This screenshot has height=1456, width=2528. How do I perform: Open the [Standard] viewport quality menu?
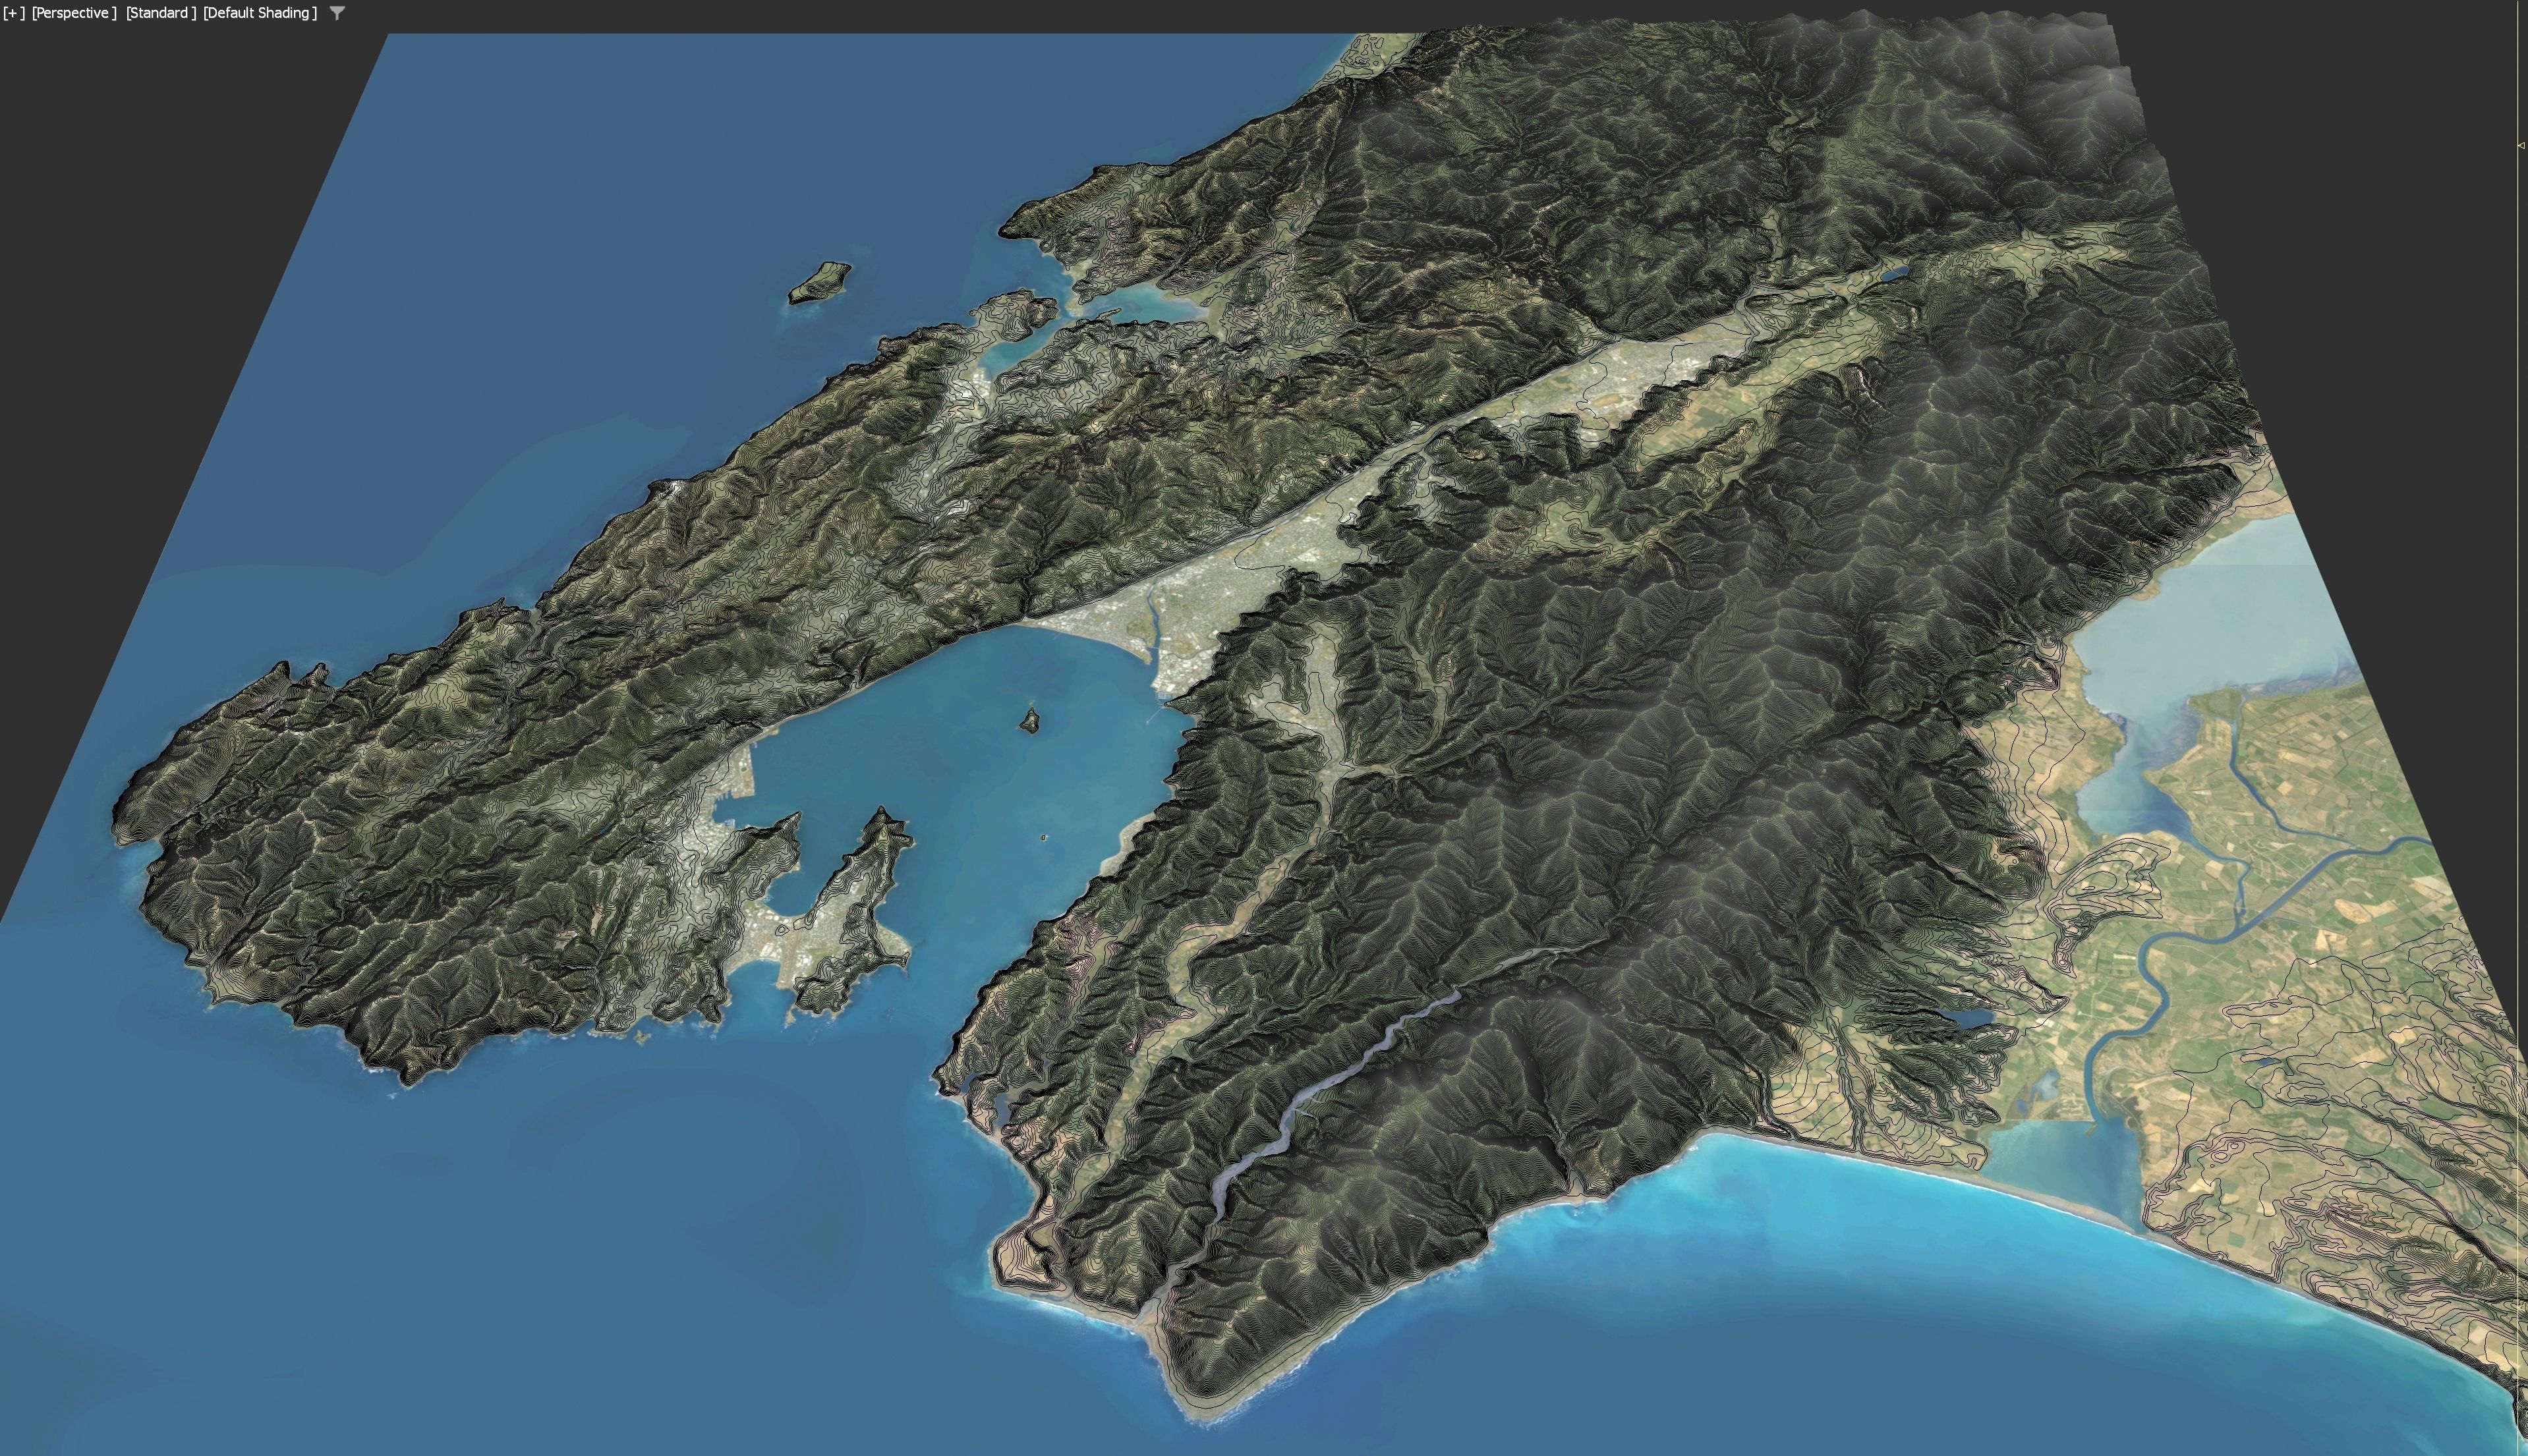pyautogui.click(x=160, y=13)
